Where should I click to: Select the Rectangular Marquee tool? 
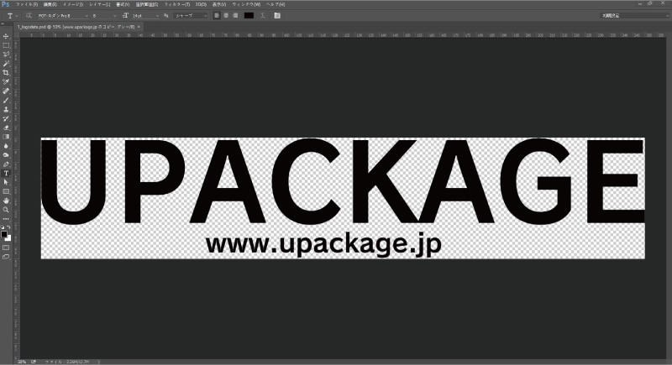6,45
